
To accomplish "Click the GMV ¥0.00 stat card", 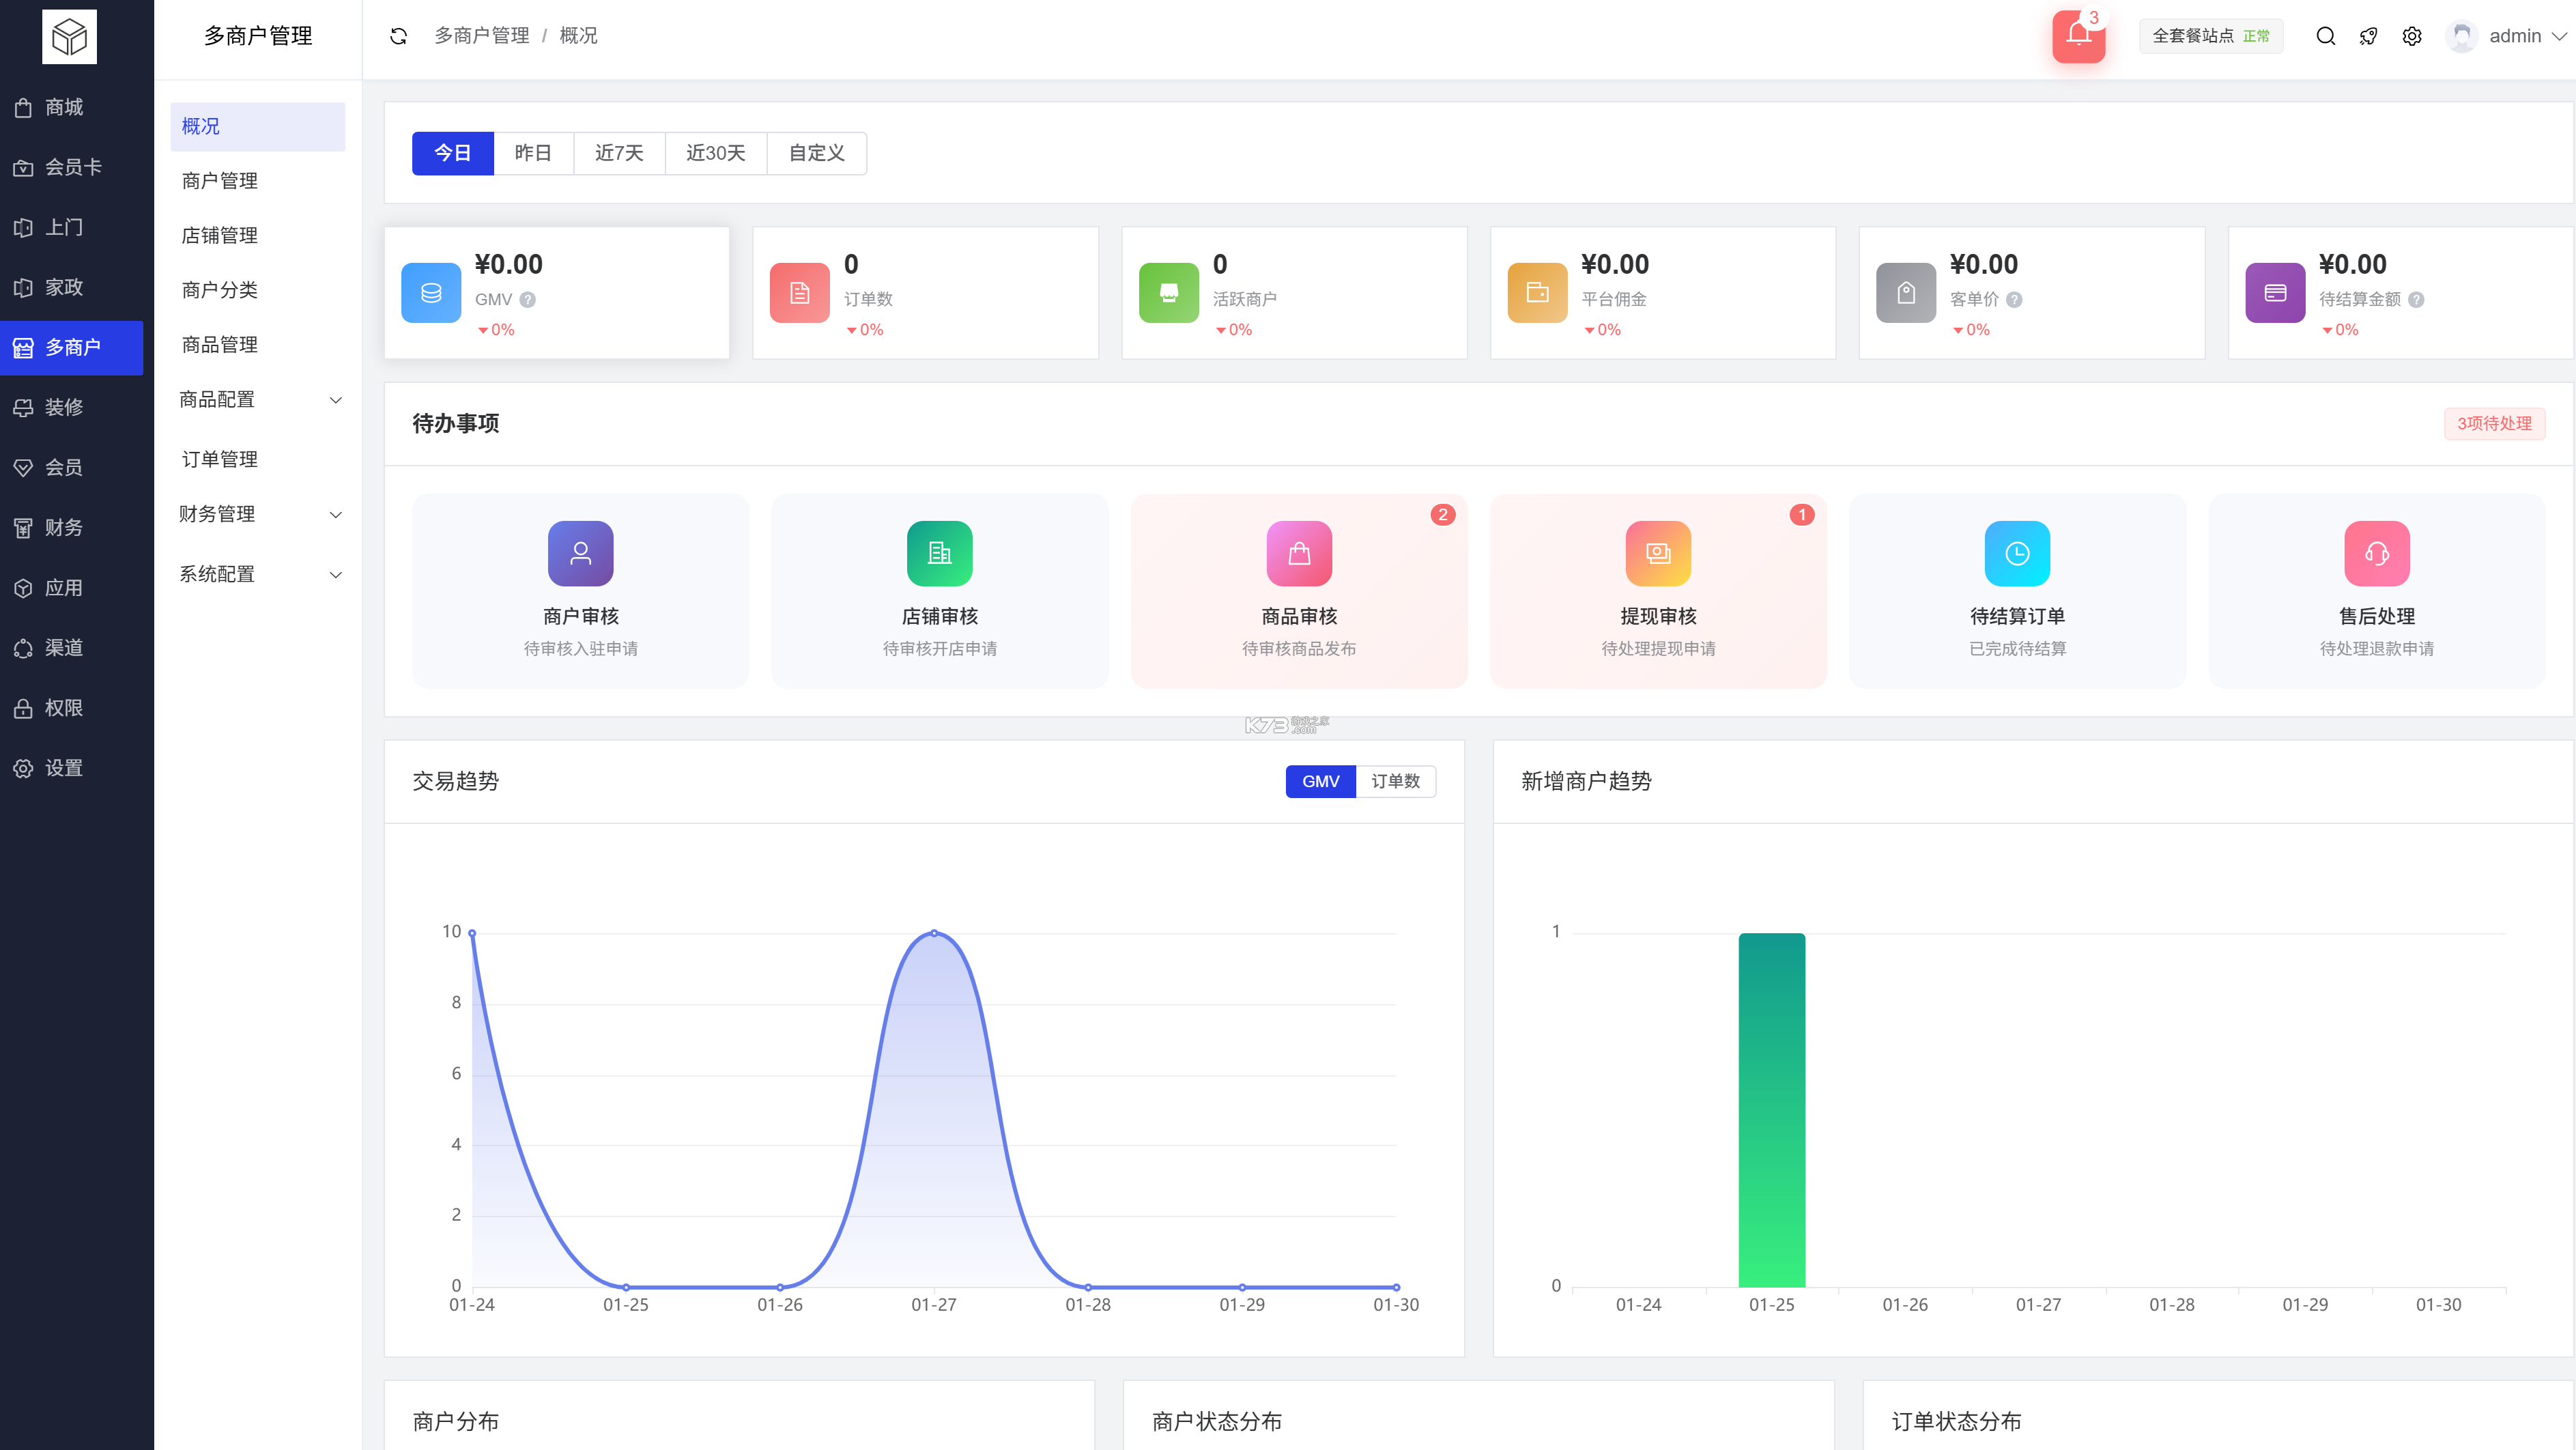I will pos(557,293).
